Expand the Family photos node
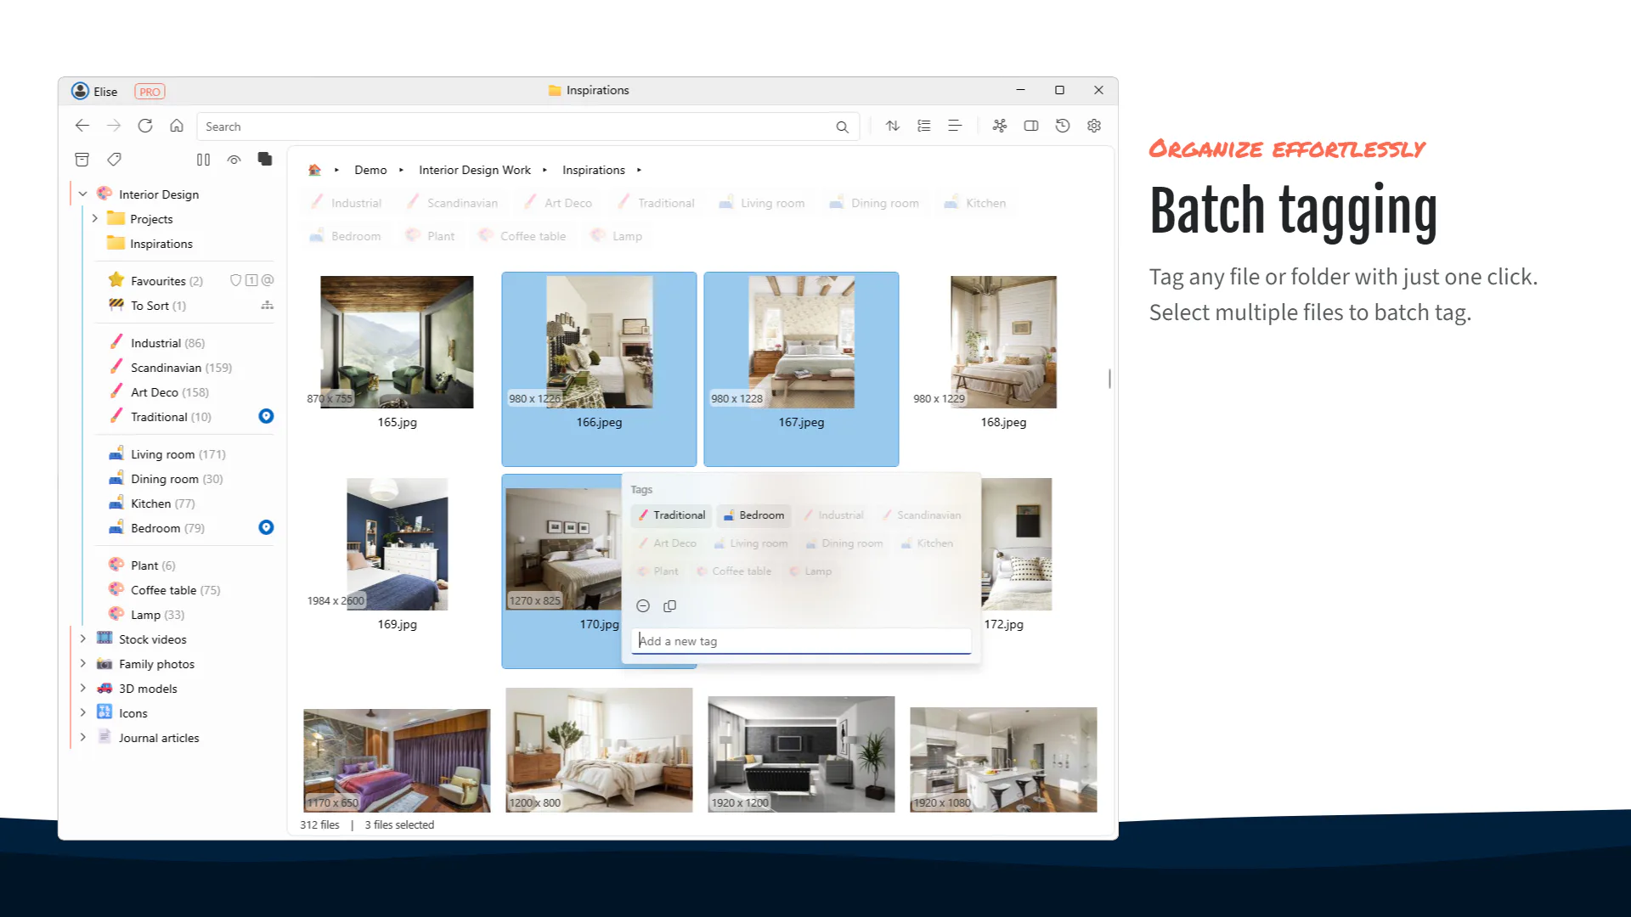The image size is (1631, 917). tap(82, 663)
